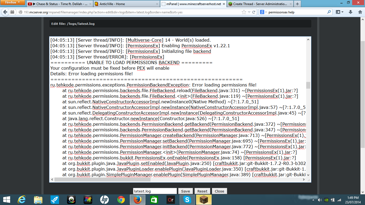Screen dimensions: 365x205
Task: Click the browser page vertical scrollbar
Action: pyautogui.click(x=363, y=94)
